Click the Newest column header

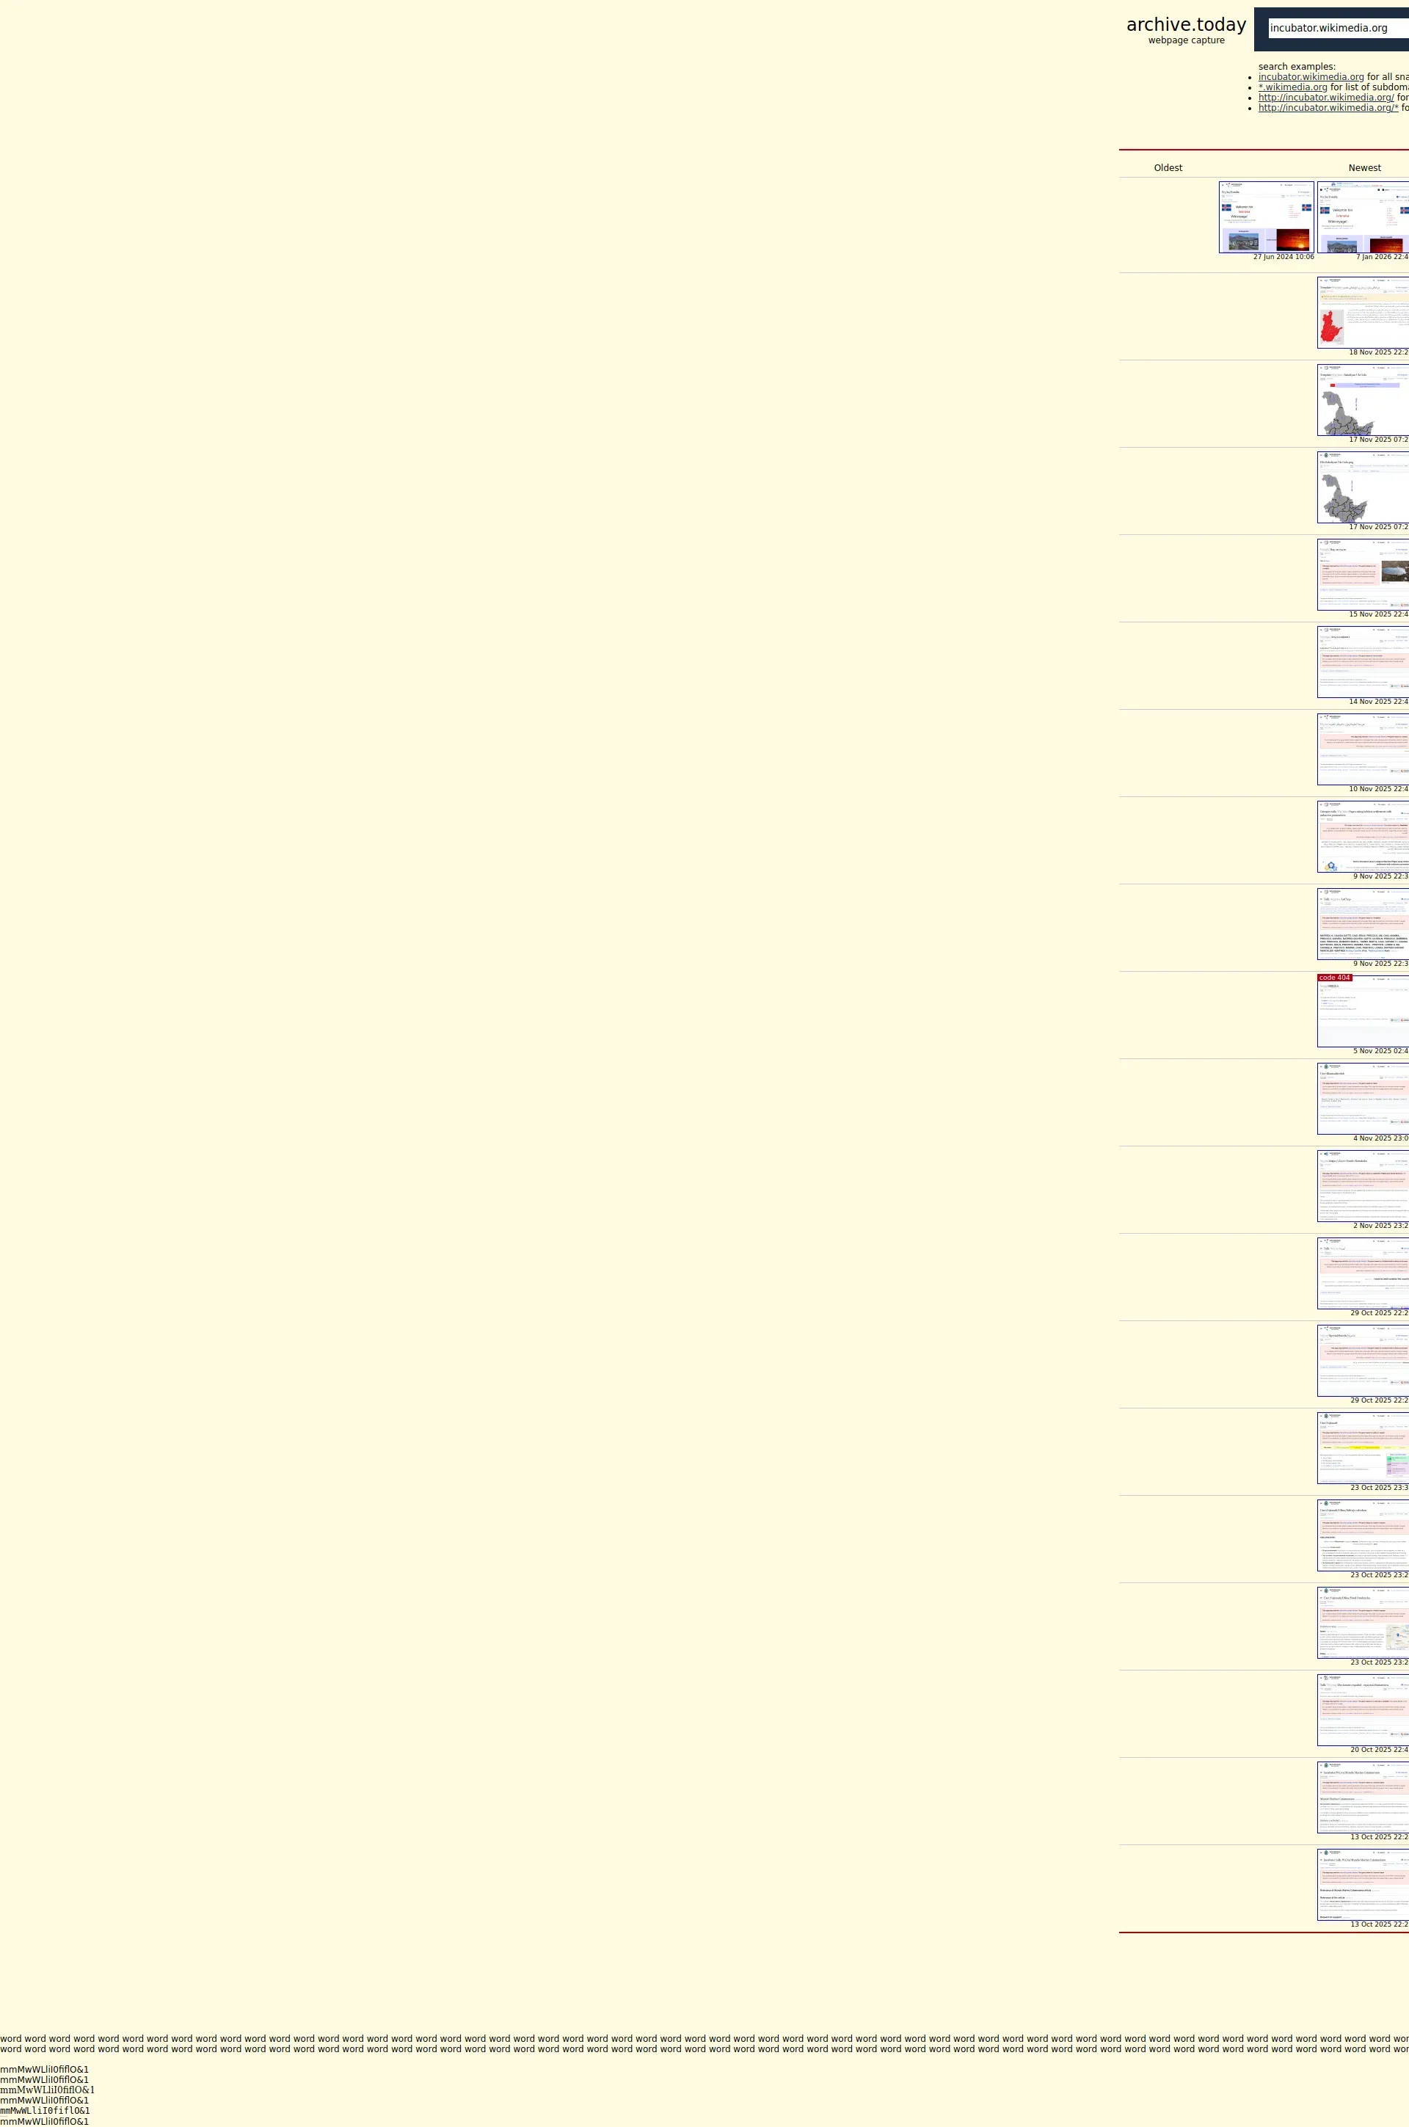(x=1364, y=168)
